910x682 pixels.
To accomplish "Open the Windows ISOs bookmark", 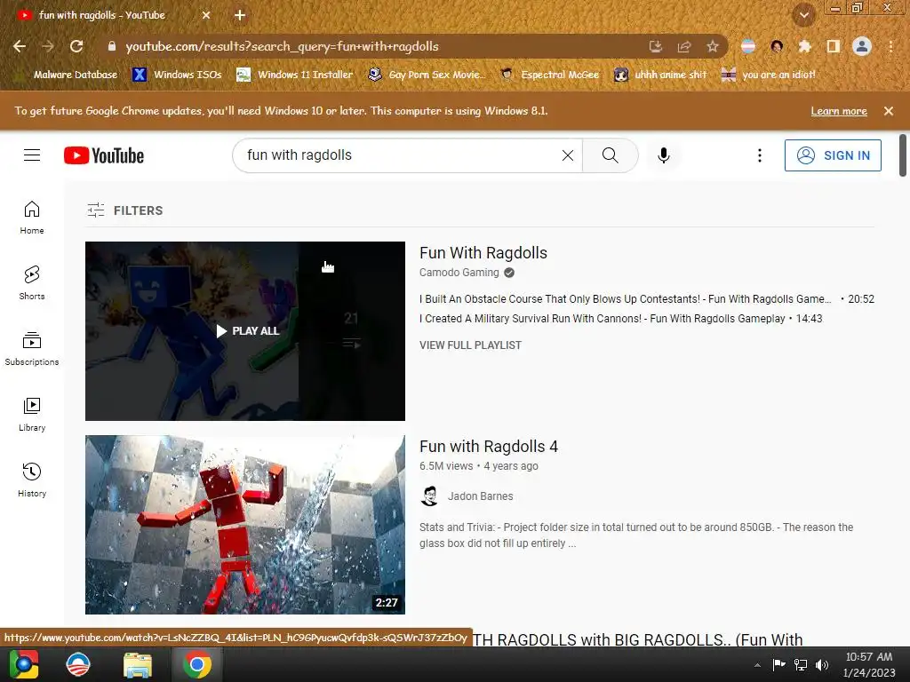I will coord(177,75).
